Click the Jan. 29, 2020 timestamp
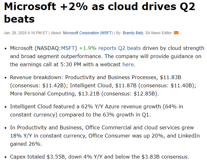 point(25,33)
